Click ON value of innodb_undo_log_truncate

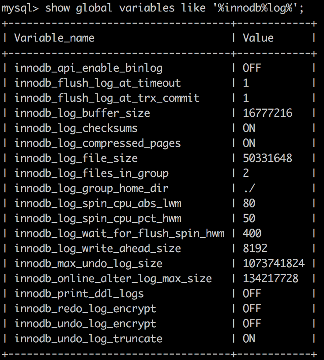click(249, 339)
